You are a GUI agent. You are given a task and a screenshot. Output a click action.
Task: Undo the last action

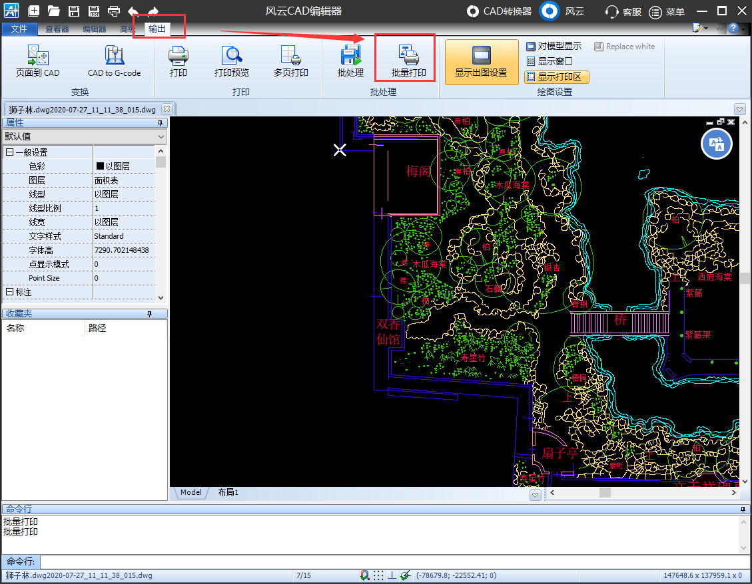pos(133,11)
